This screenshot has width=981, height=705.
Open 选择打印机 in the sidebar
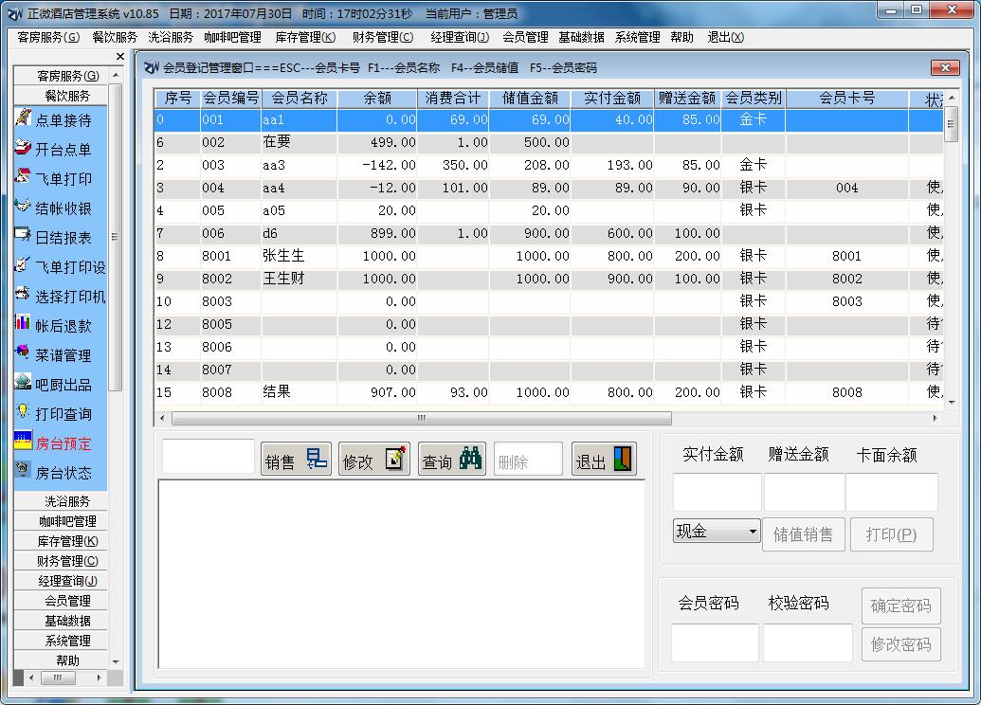(61, 297)
